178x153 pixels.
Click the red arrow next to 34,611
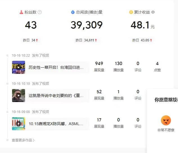click(96, 40)
